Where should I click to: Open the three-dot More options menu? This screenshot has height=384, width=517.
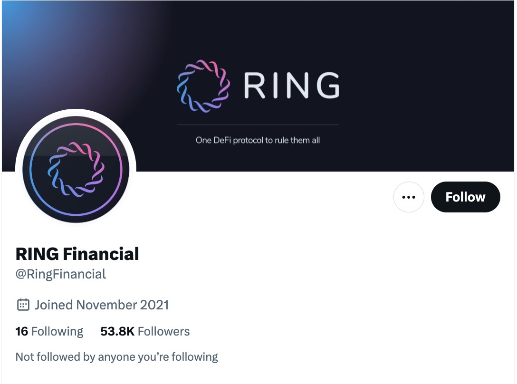pyautogui.click(x=409, y=197)
